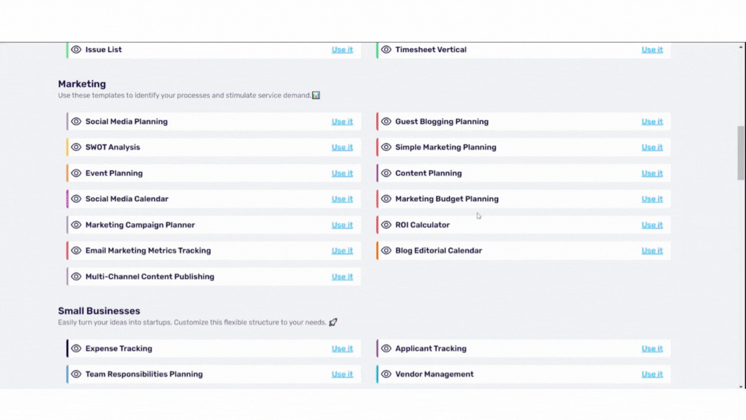Image resolution: width=746 pixels, height=420 pixels.
Task: Use the Simple Marketing Planning template
Action: 652,147
